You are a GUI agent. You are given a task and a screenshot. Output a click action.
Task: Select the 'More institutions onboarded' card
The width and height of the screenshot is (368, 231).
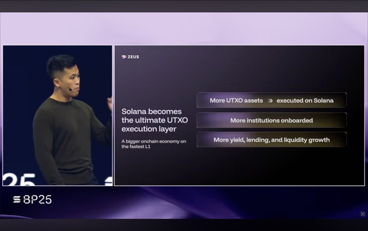point(272,120)
